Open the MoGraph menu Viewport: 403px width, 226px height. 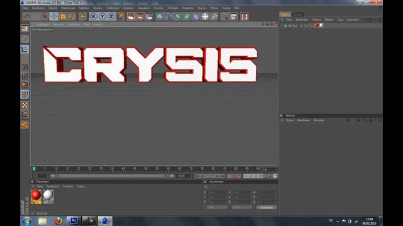[173, 8]
